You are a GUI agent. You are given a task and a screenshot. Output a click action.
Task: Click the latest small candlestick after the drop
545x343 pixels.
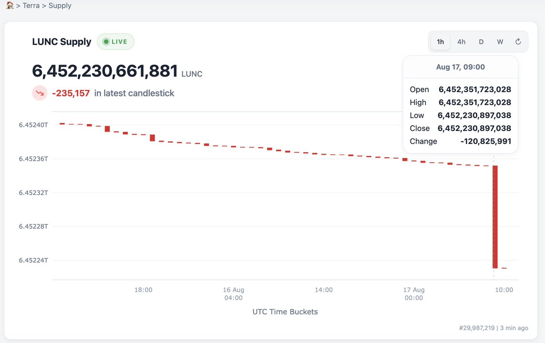coord(504,268)
